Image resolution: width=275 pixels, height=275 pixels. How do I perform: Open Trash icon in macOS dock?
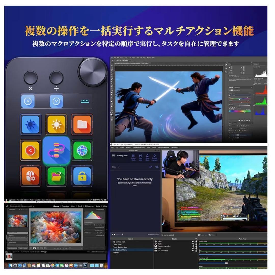tap(101, 266)
